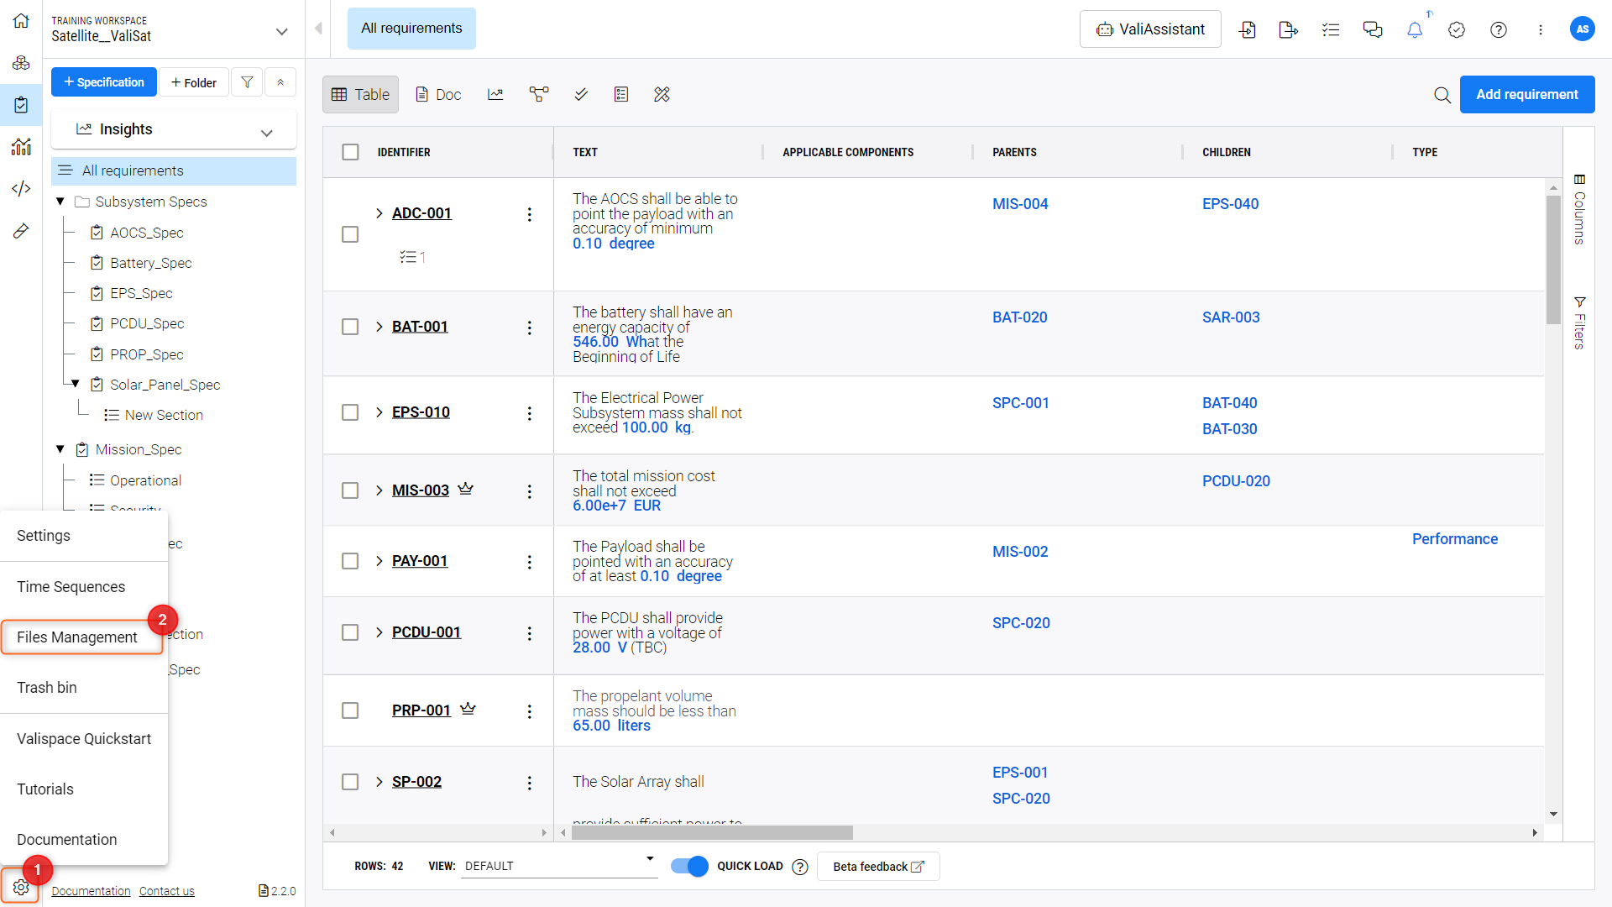Screen dimensions: 1612x907
Task: Click the export file icon in header
Action: 1289,29
